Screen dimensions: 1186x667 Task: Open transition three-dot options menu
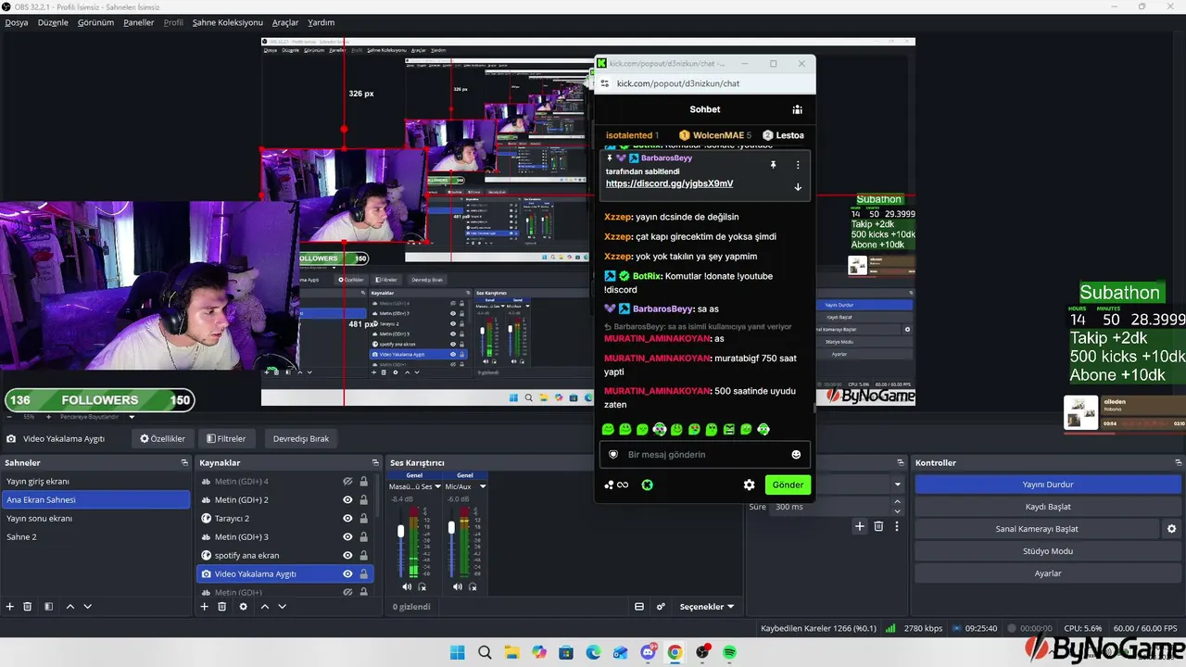(x=896, y=526)
